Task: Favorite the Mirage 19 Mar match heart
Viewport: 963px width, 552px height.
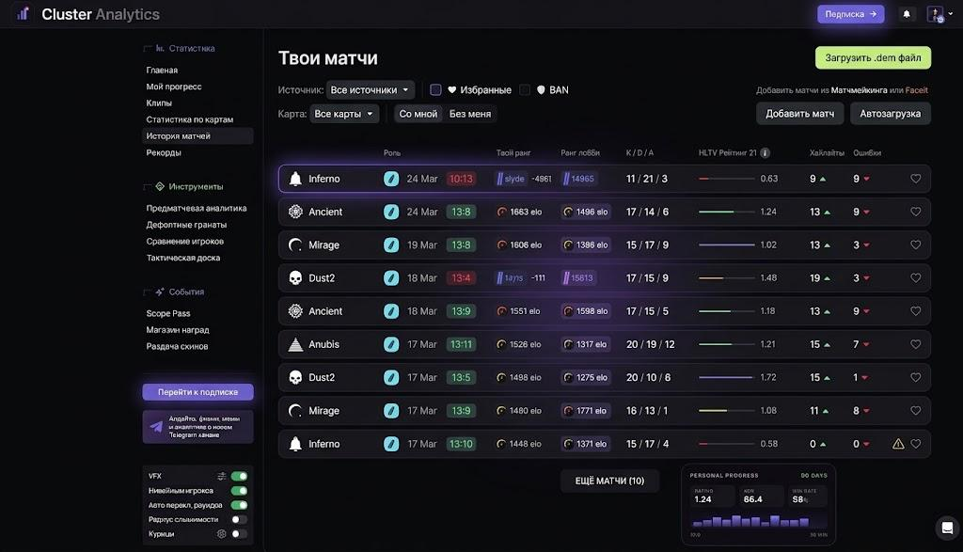Action: 916,245
